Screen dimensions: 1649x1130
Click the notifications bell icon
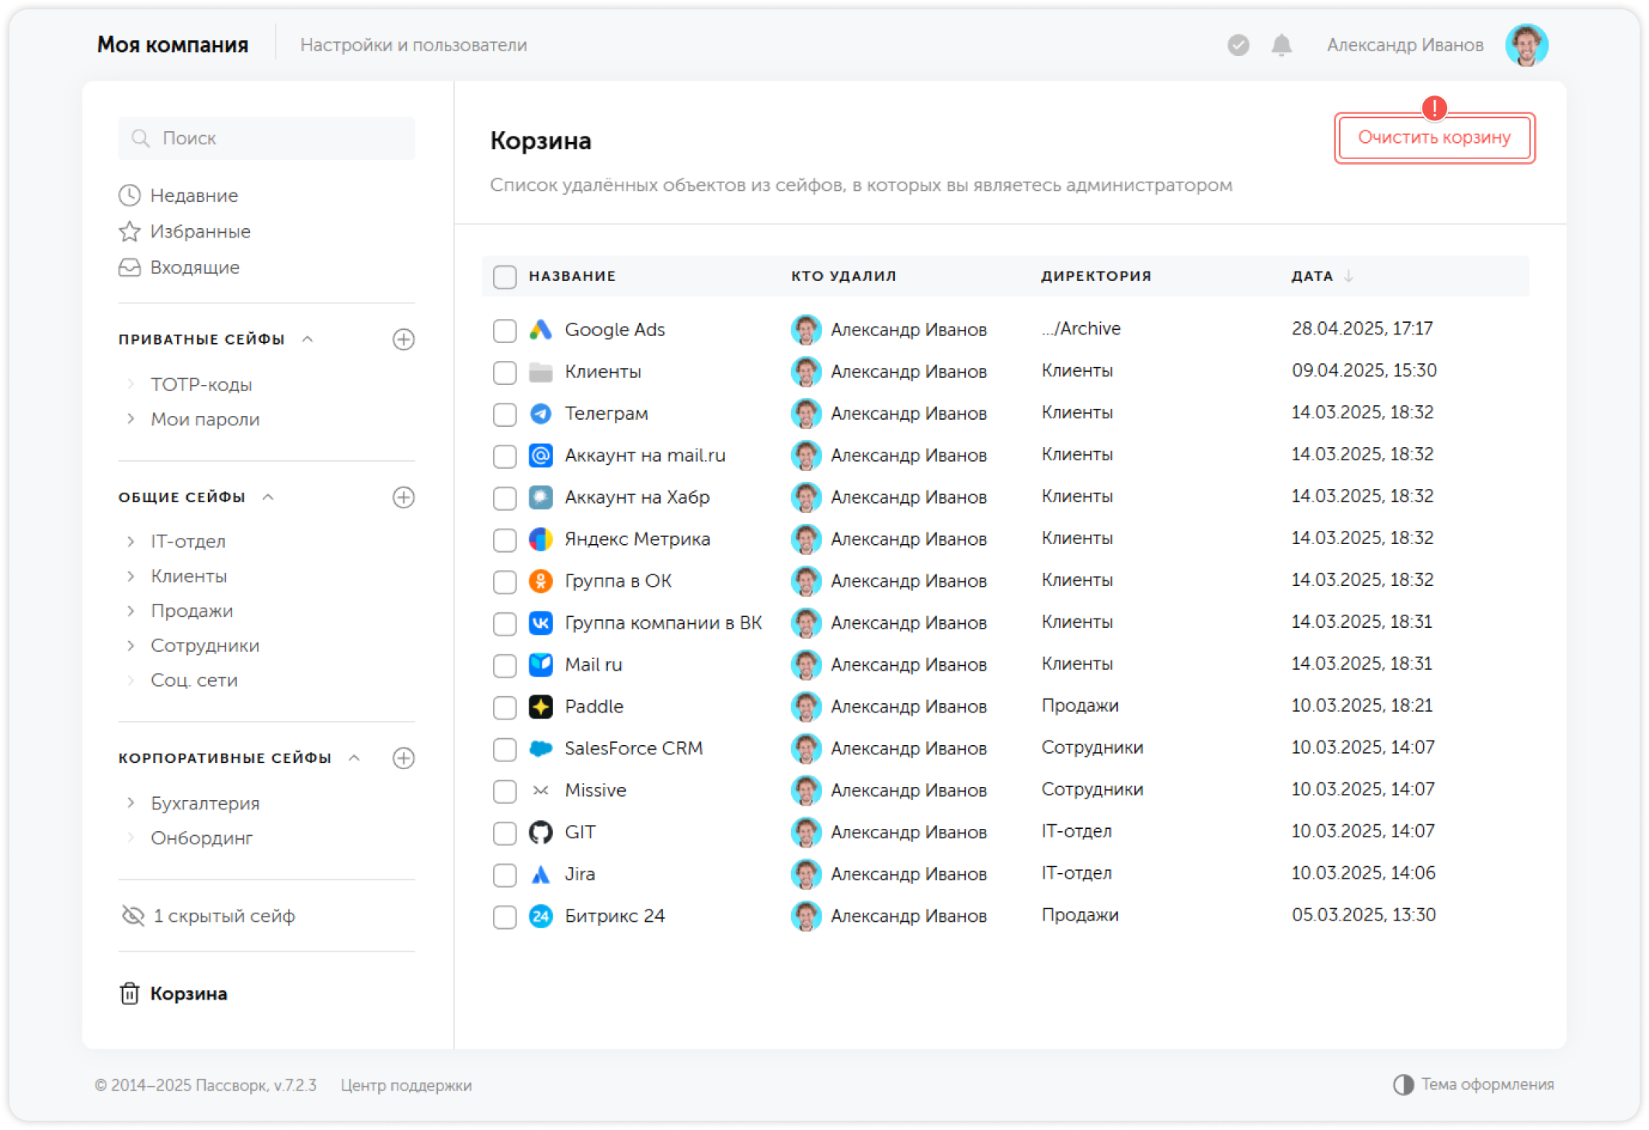1281,45
